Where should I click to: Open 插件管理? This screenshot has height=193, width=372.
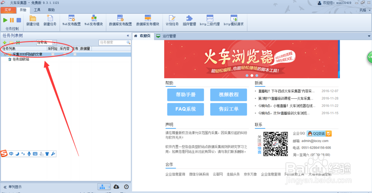189,20
